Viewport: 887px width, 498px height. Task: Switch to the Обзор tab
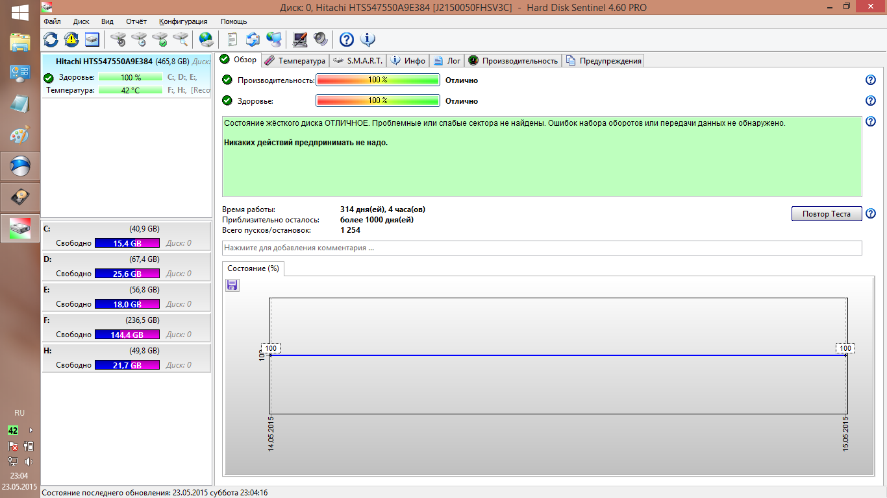coord(239,60)
